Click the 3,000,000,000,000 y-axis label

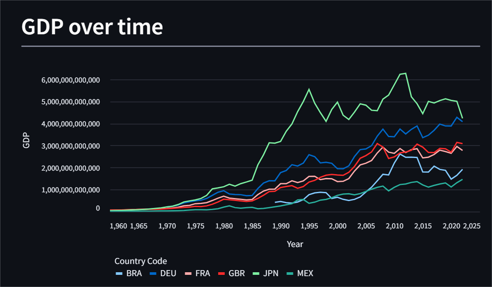coord(70,146)
